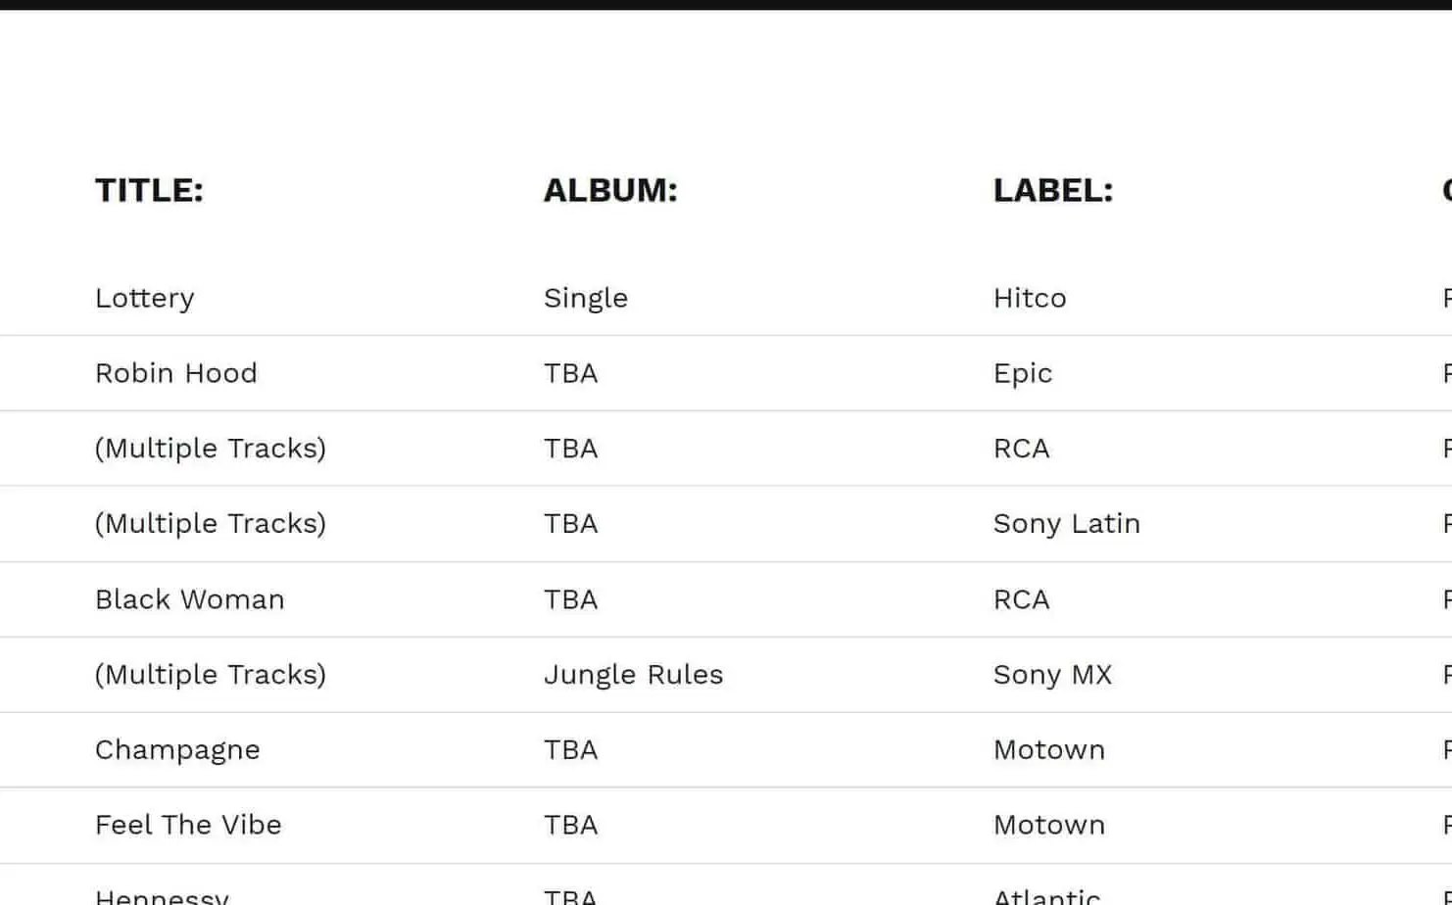The width and height of the screenshot is (1452, 905).
Task: Select the Robin Hood title cell
Action: [176, 373]
